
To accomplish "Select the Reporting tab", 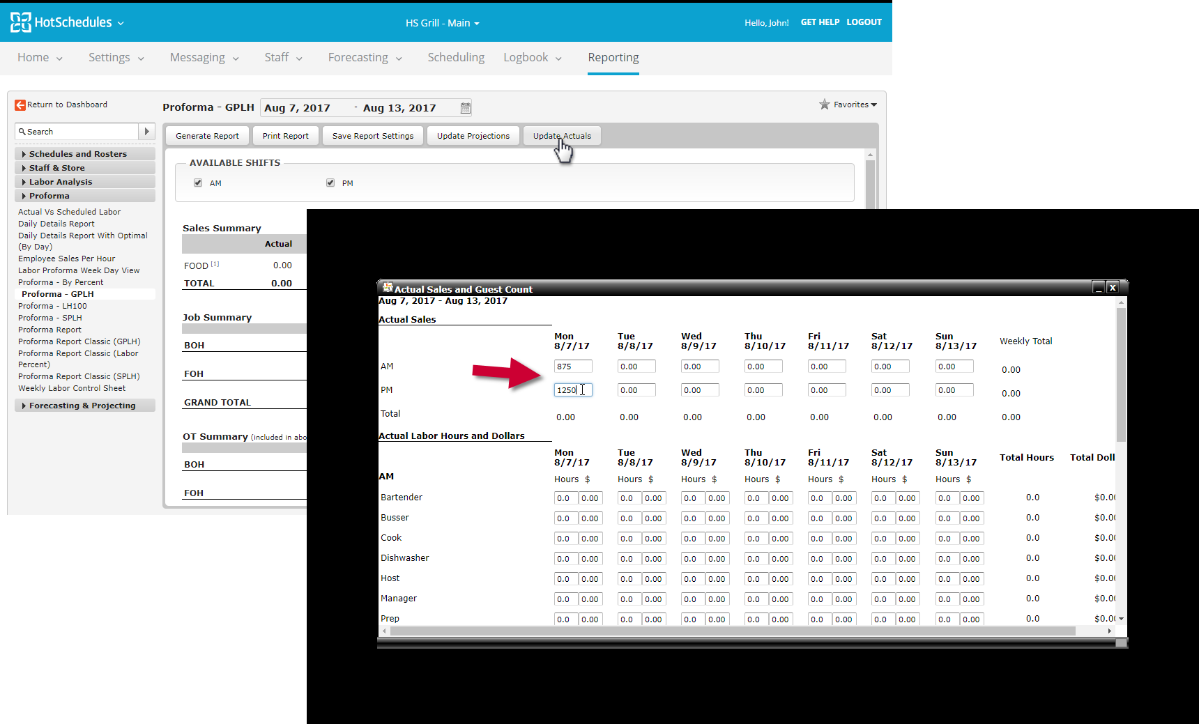I will tap(613, 57).
